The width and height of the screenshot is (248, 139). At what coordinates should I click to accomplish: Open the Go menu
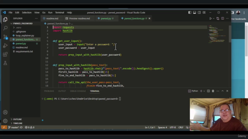(44, 12)
